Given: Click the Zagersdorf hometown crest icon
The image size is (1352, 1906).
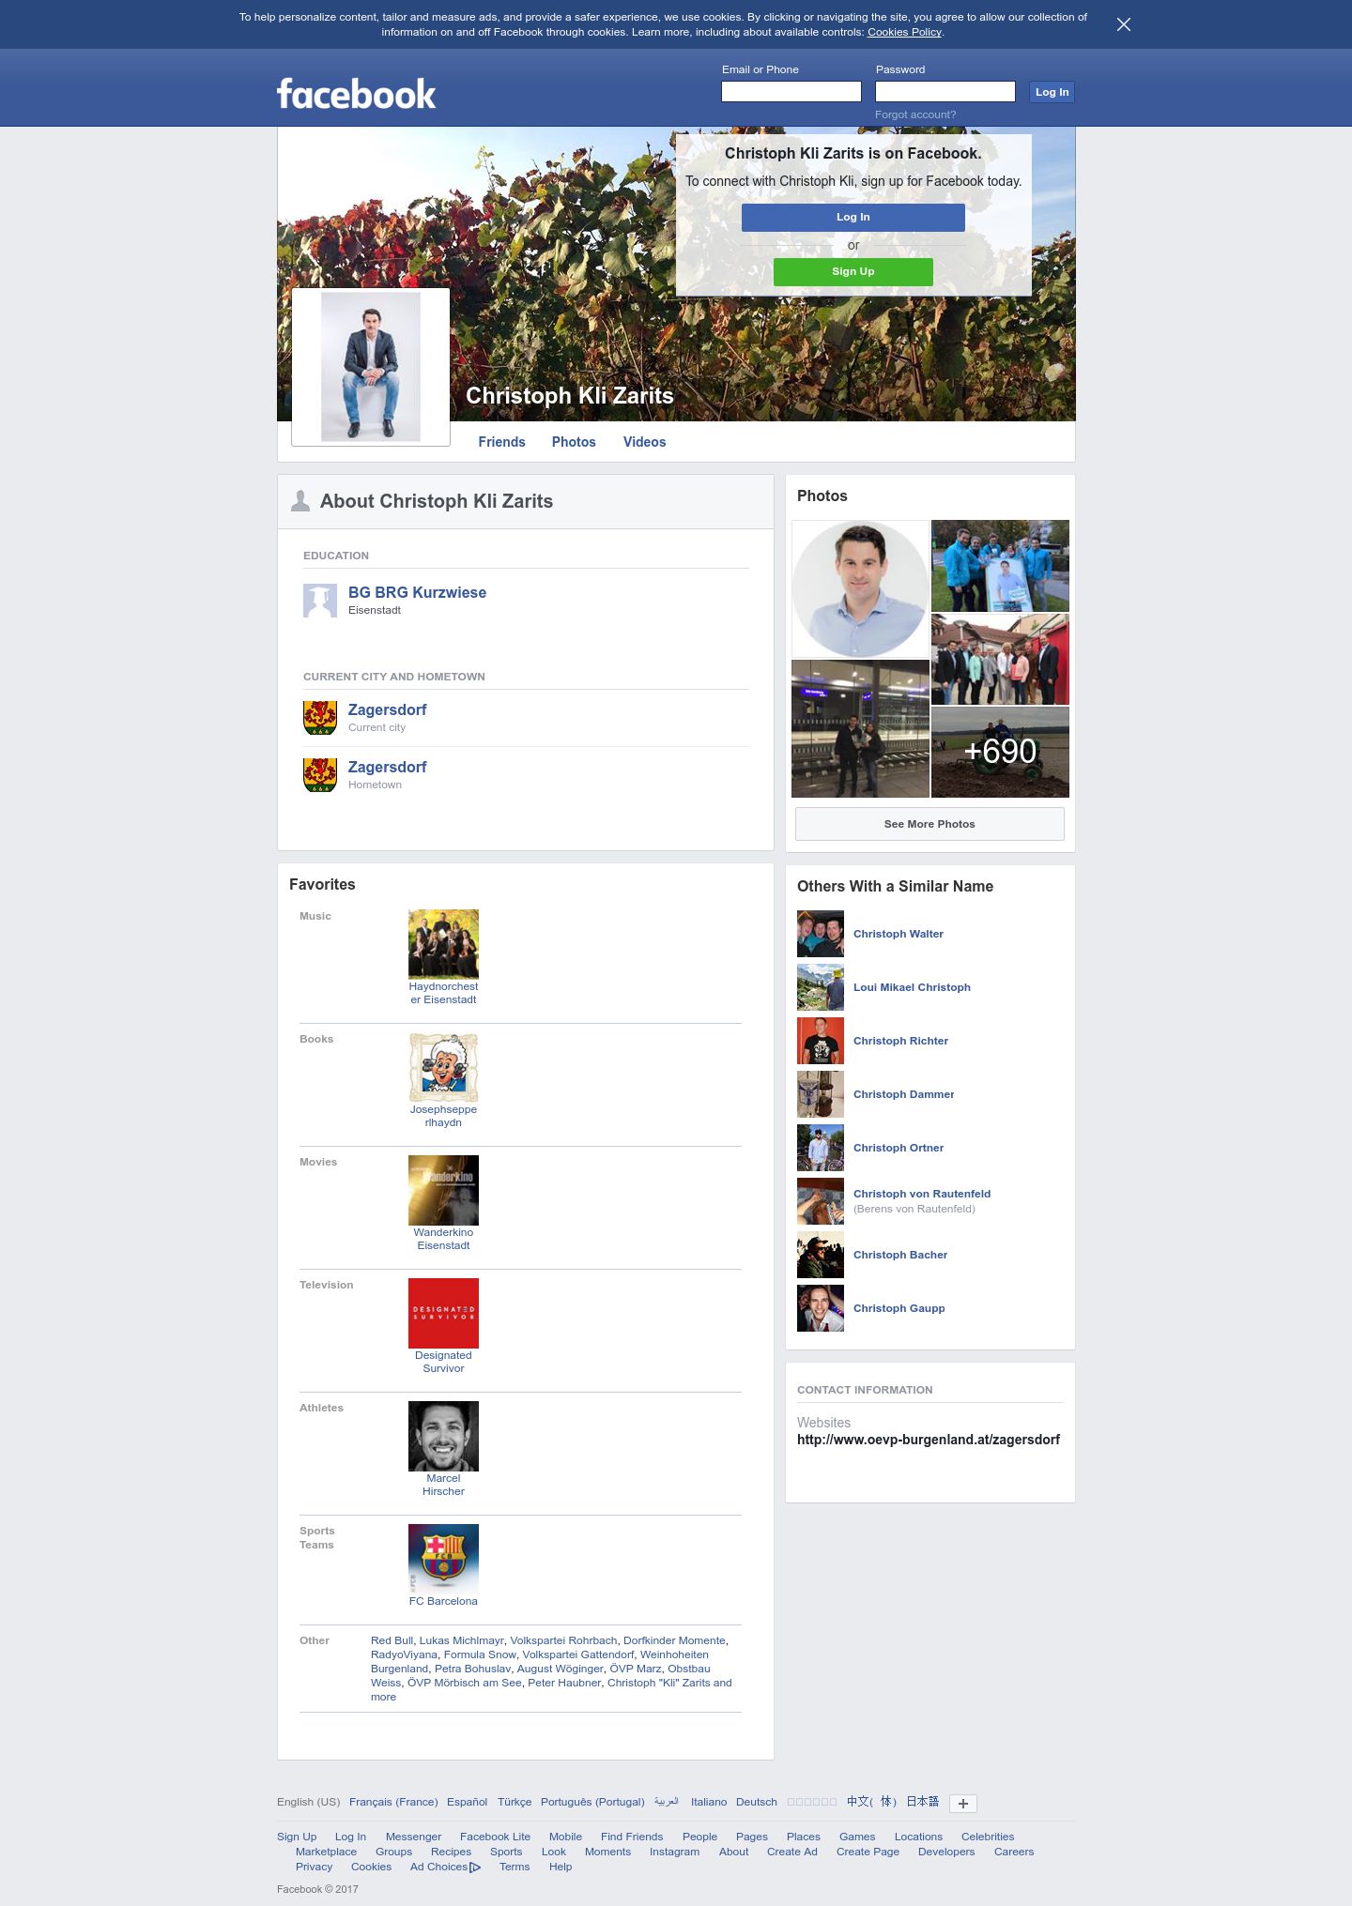Looking at the screenshot, I should [x=320, y=775].
